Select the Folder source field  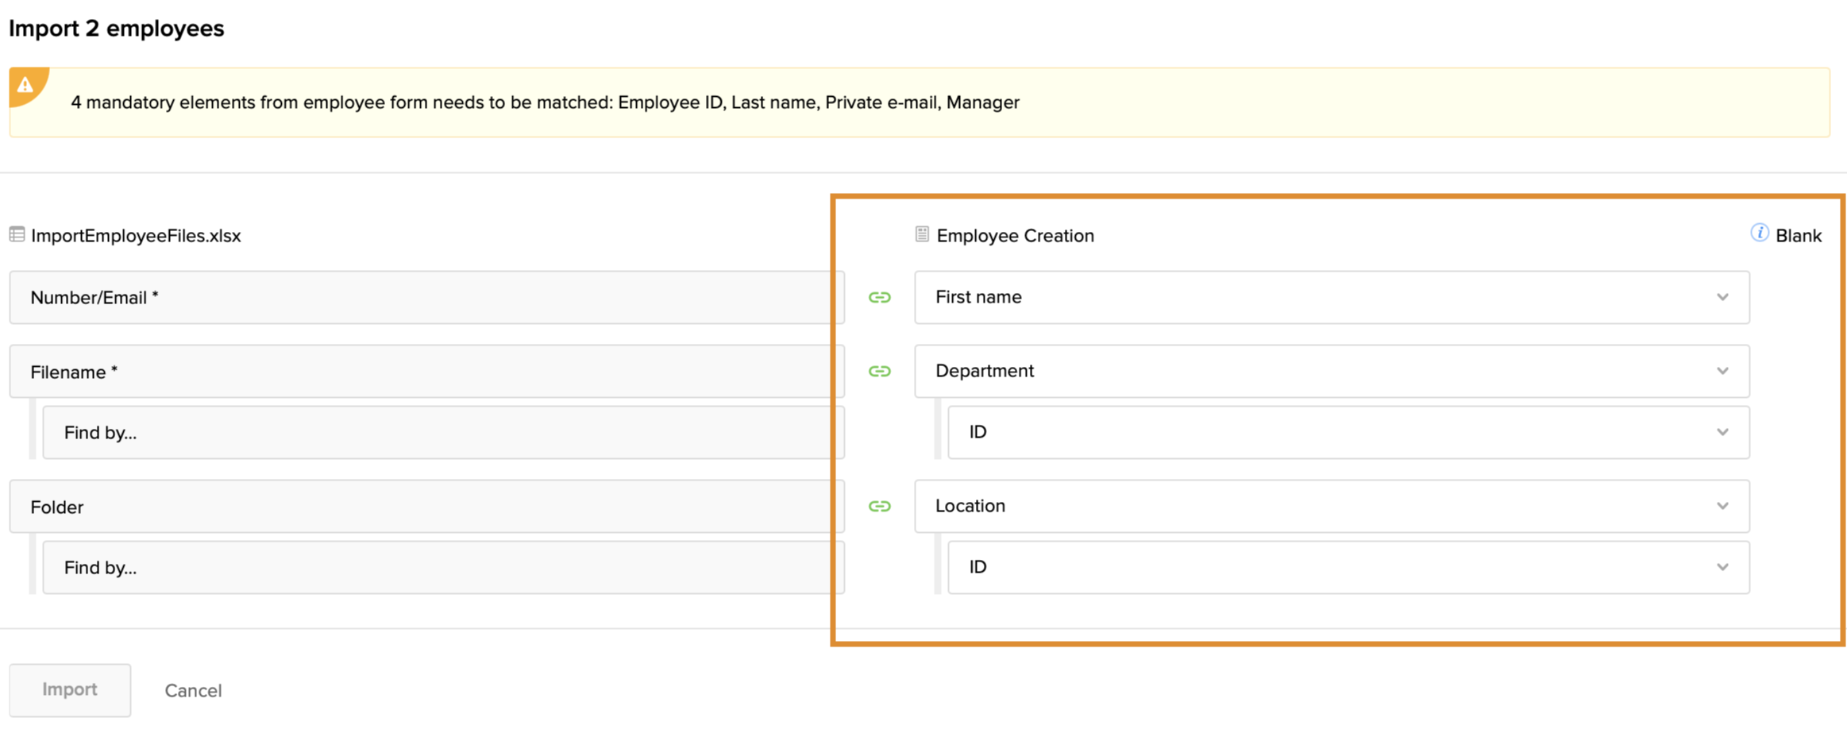tap(426, 507)
